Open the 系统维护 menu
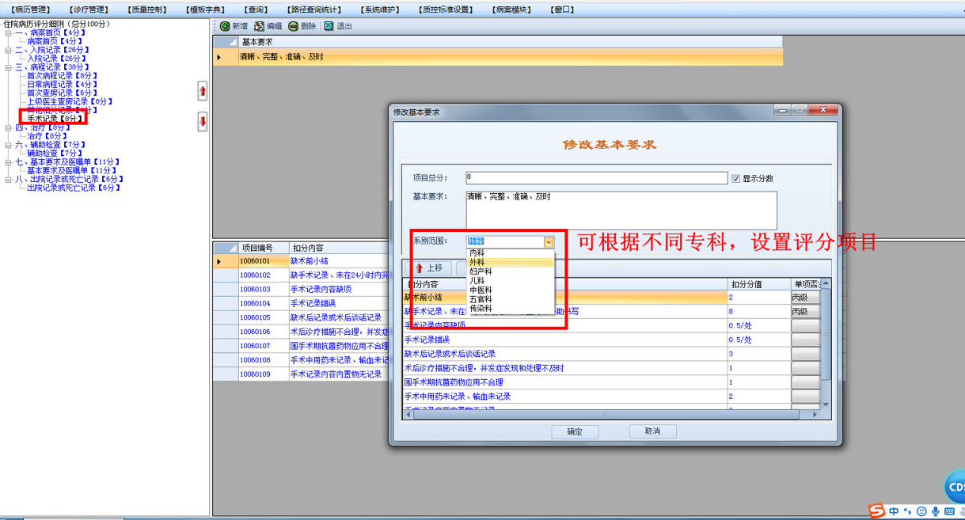 (381, 9)
